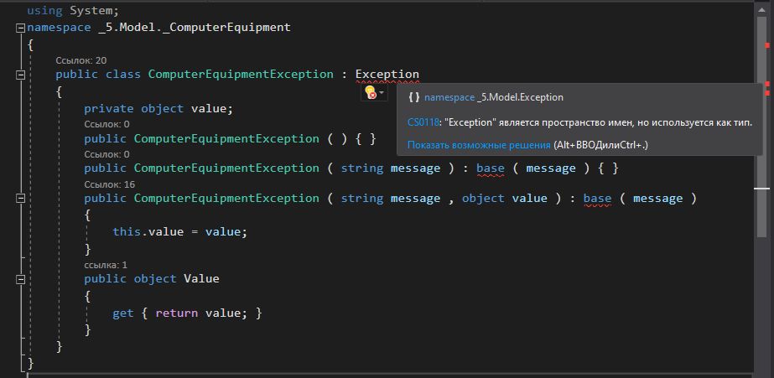Click underlined base in single-parameter constructor
774x378 pixels.
pyautogui.click(x=491, y=168)
